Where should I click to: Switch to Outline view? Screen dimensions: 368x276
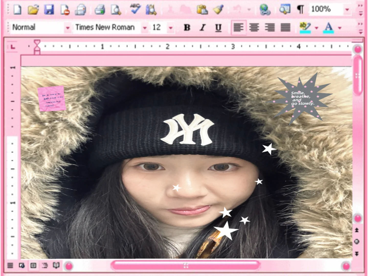(x=45, y=266)
